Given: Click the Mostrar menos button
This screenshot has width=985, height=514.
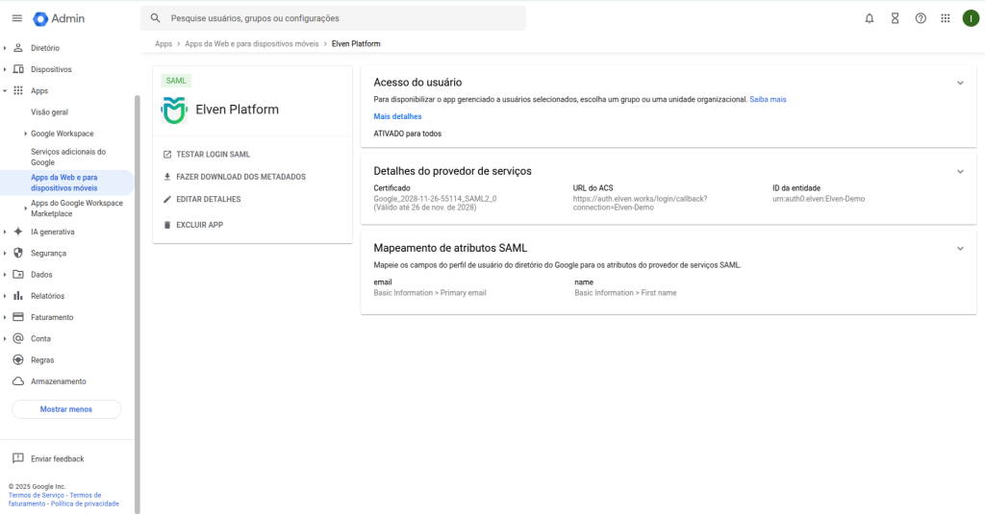Looking at the screenshot, I should 66,409.
